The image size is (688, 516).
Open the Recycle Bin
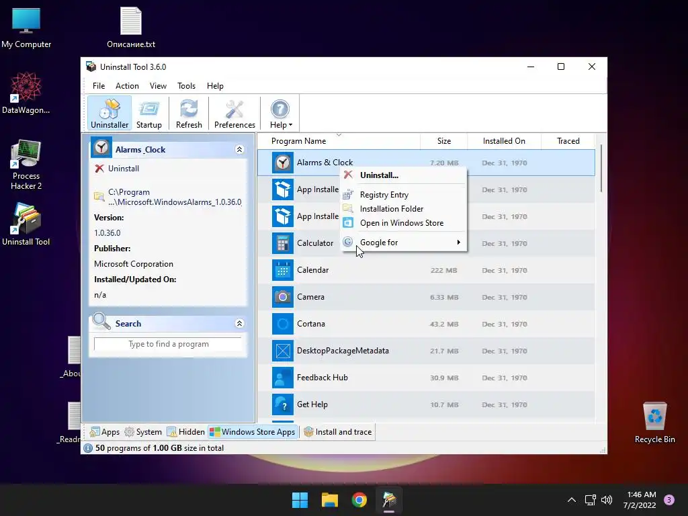click(x=654, y=423)
